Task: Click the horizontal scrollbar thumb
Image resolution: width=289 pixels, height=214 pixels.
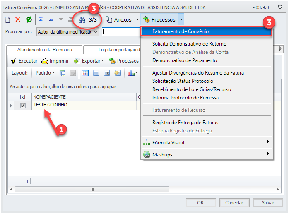Action: [92, 189]
